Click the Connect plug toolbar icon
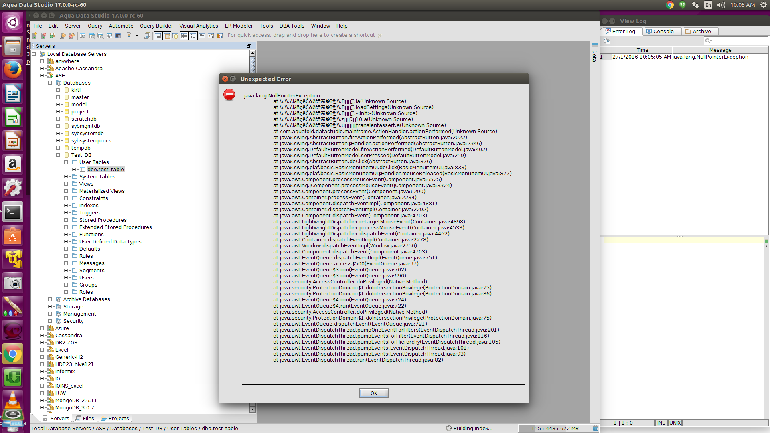This screenshot has width=770, height=433. (63, 36)
